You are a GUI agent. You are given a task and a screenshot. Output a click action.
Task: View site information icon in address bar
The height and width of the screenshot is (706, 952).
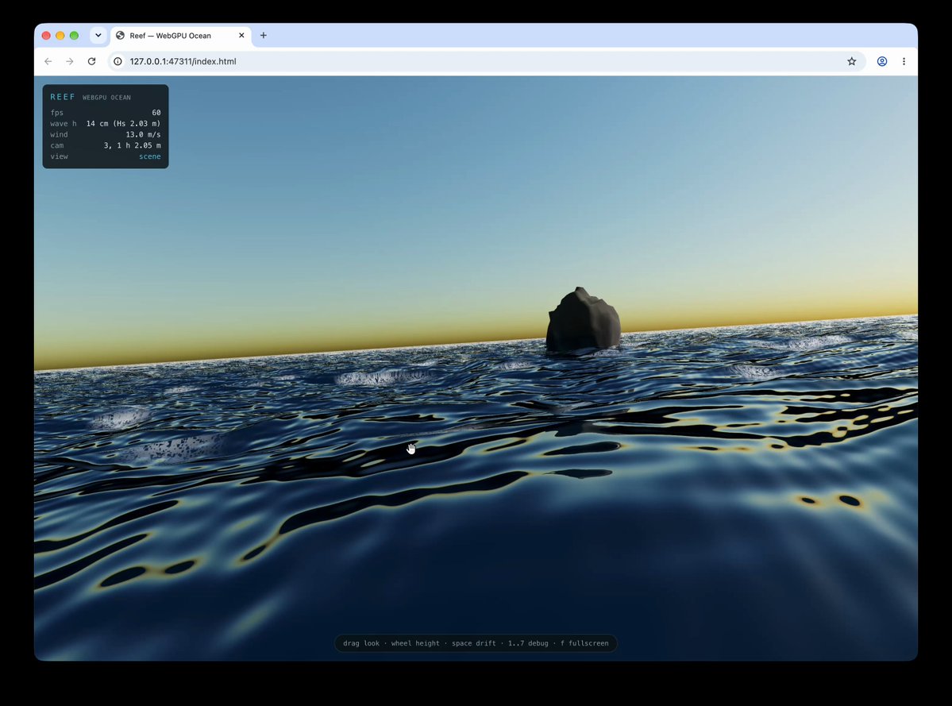(x=118, y=61)
